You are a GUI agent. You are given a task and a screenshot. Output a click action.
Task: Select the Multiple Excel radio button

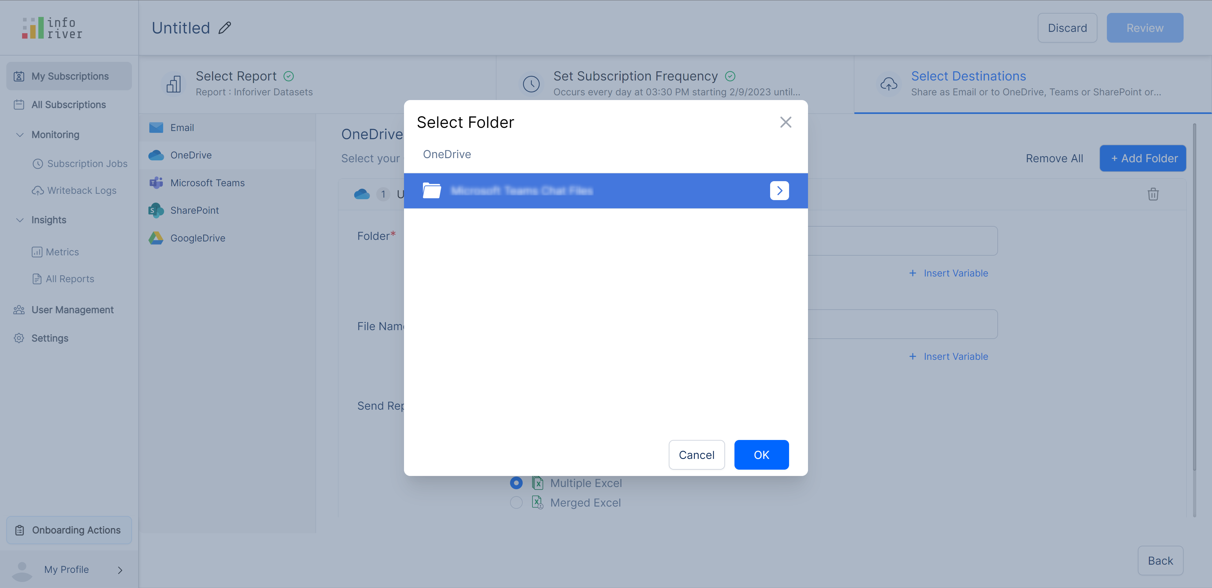(x=516, y=483)
